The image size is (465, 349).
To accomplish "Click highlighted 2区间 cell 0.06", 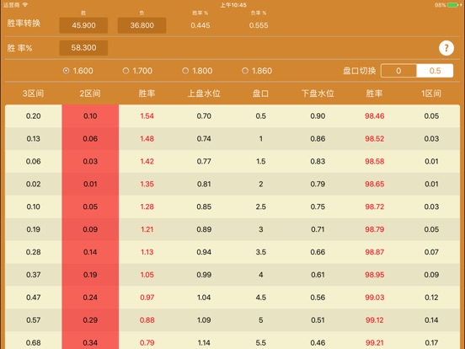I will click(90, 138).
